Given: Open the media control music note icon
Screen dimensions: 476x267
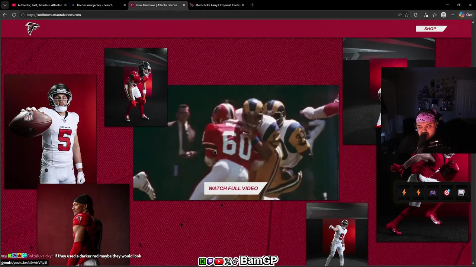Looking at the screenshot, I should pyautogui.click(x=426, y=15).
